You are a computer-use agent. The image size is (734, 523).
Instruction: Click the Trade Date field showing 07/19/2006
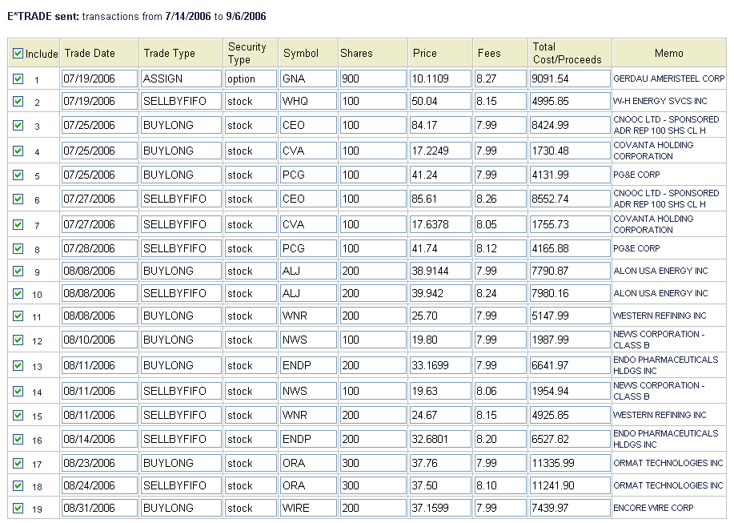98,78
